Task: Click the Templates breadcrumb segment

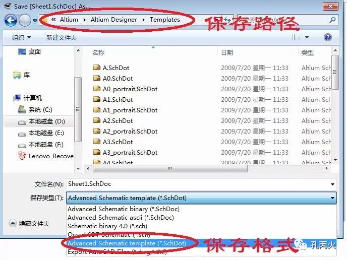Action: coord(165,20)
